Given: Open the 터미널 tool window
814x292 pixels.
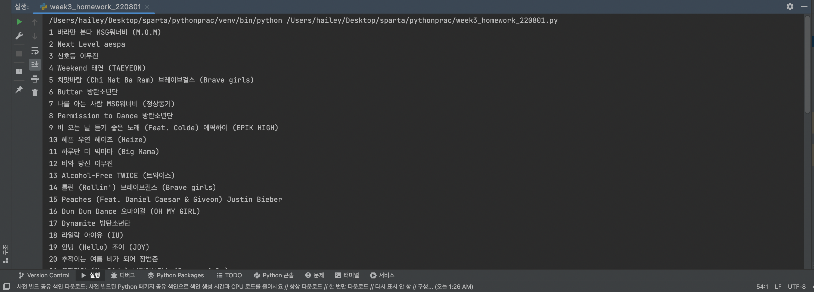Looking at the screenshot, I should pyautogui.click(x=347, y=275).
